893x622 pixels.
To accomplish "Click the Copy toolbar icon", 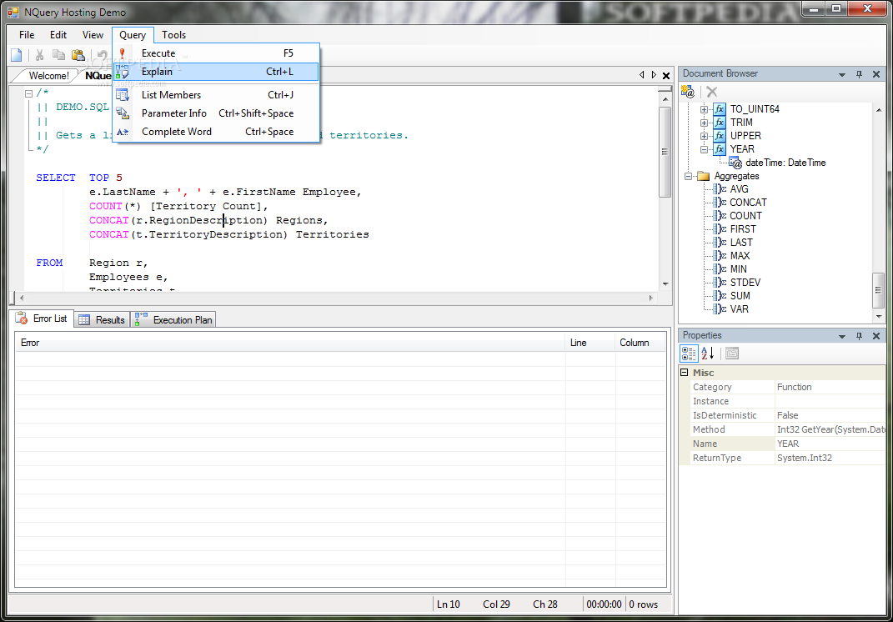I will 58,55.
